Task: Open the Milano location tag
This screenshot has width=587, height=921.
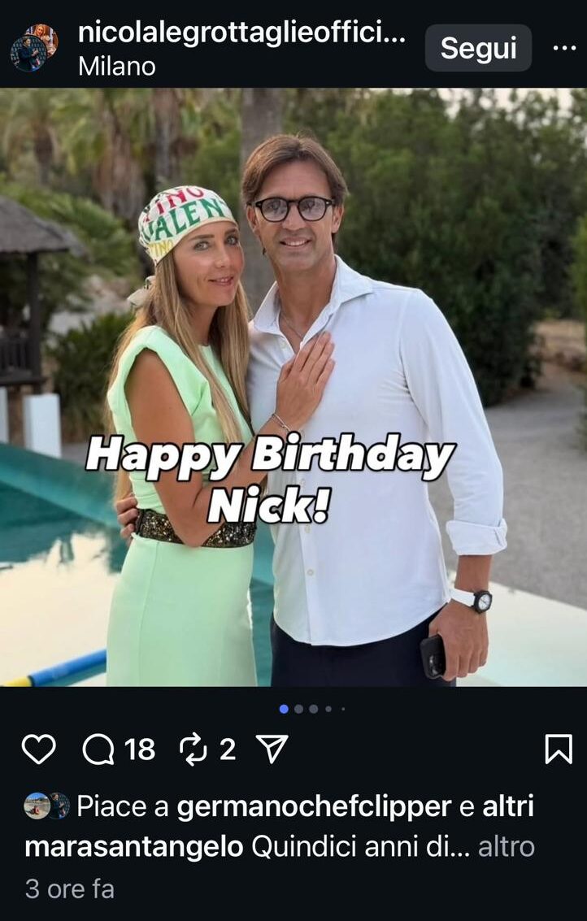Action: pos(116,66)
